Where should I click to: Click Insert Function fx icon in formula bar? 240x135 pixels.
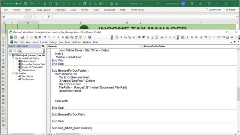tap(49, 16)
